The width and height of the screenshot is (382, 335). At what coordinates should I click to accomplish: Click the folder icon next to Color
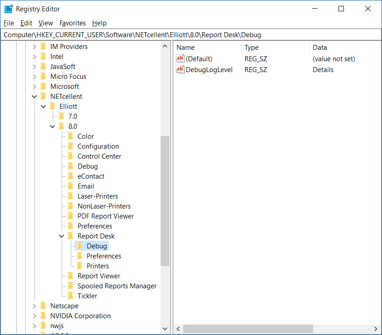pos(71,136)
